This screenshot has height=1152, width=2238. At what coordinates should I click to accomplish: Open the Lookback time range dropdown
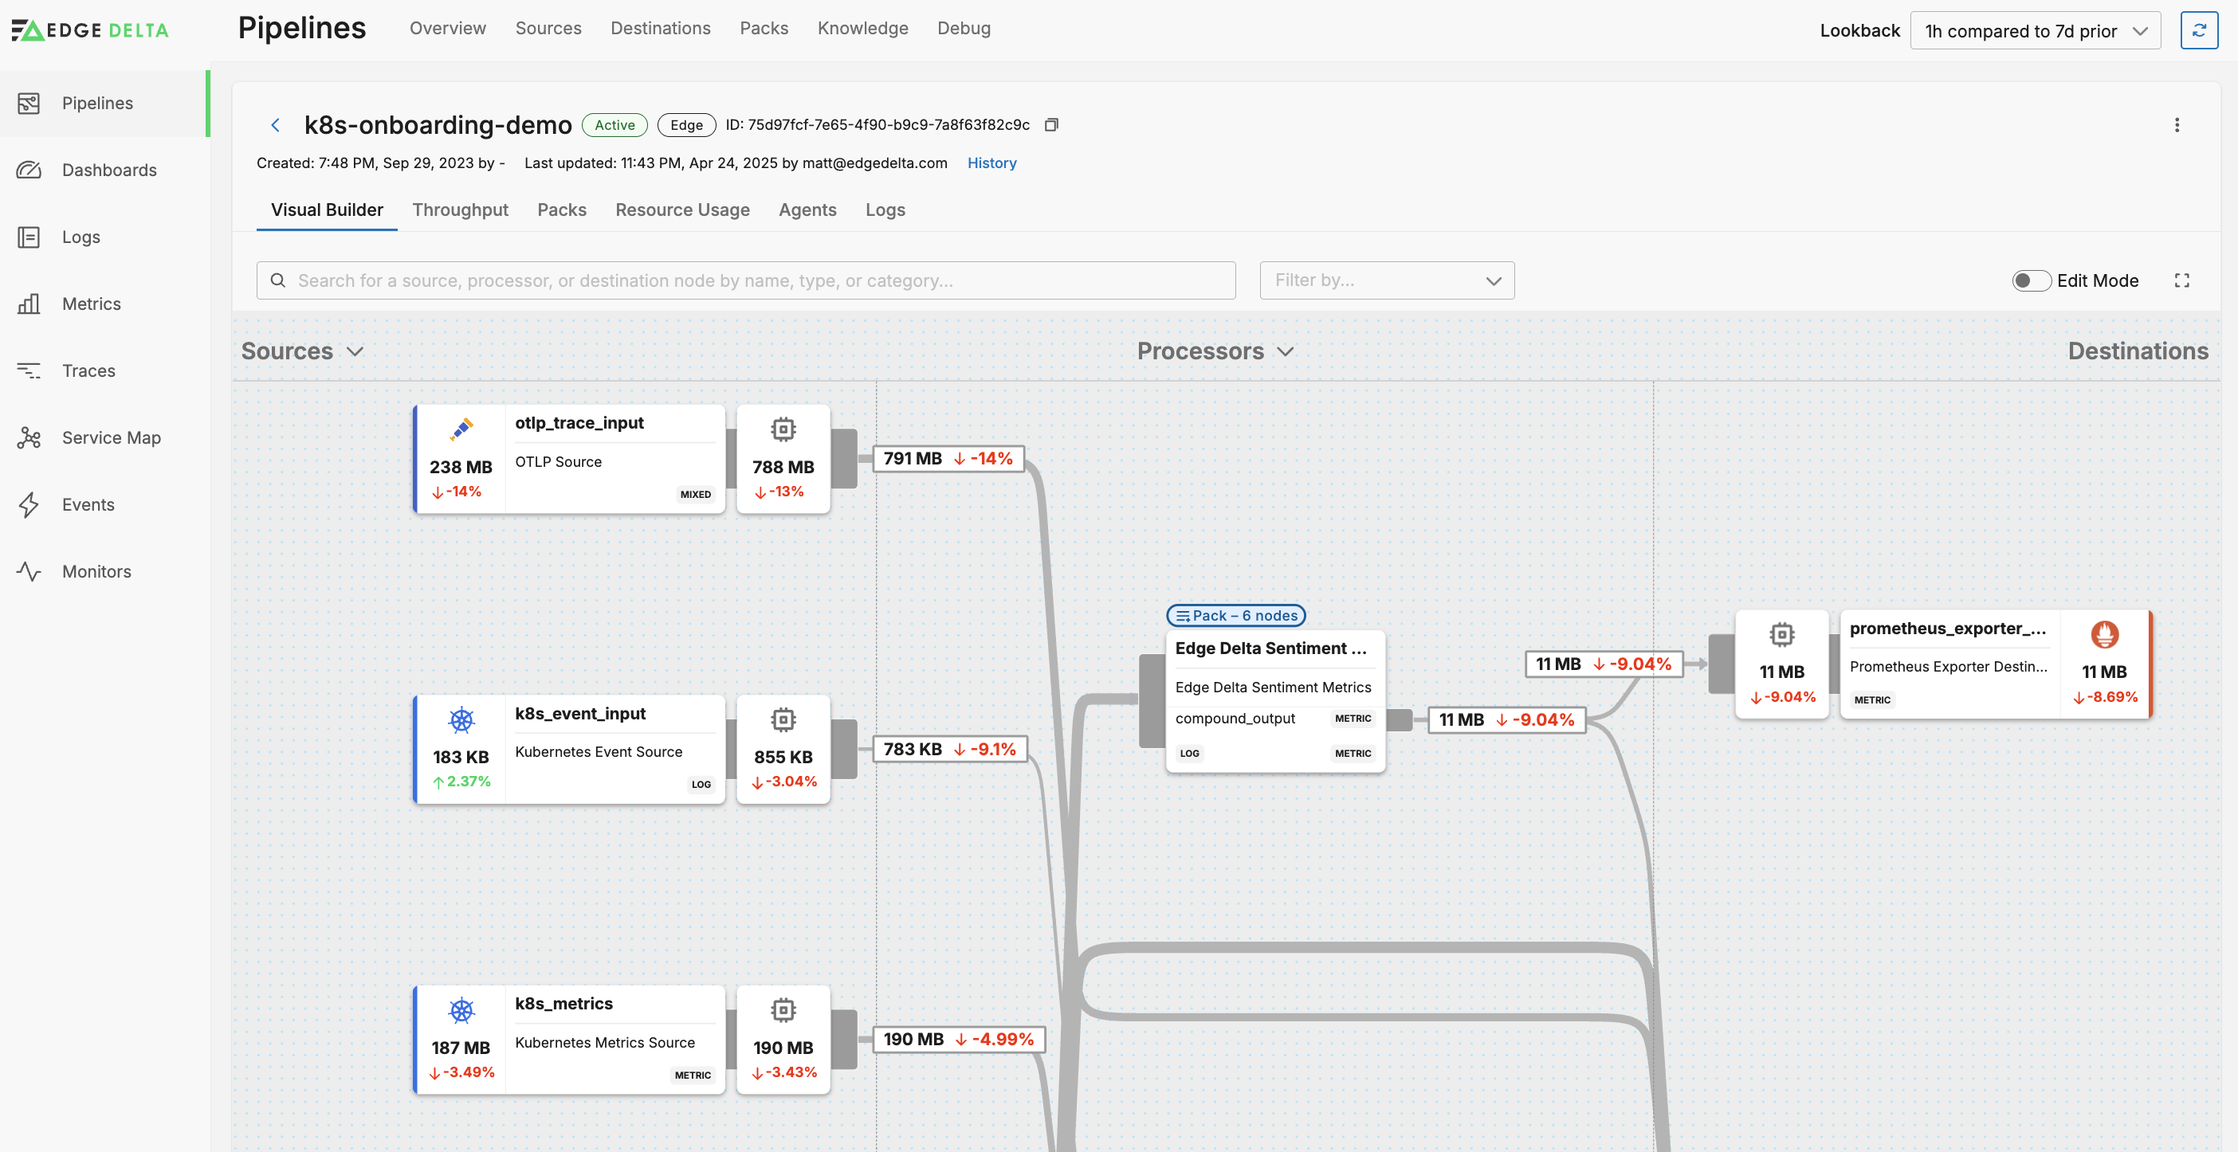pos(2035,31)
